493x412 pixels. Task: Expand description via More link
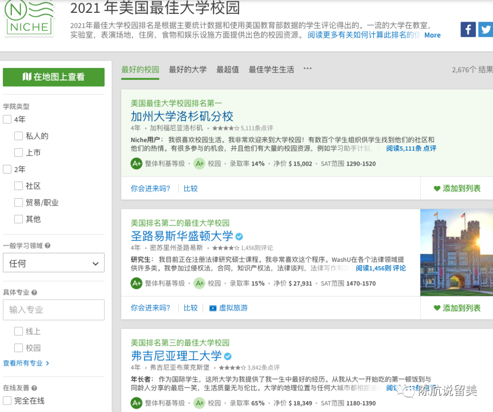(432, 35)
